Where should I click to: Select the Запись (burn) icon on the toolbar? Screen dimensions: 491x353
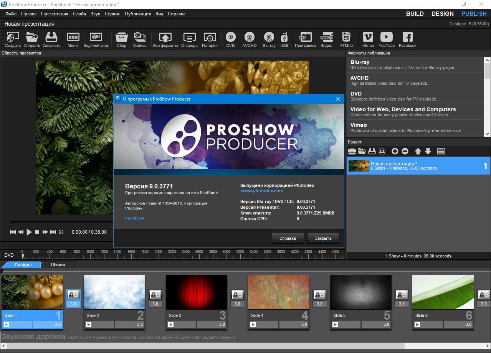140,38
